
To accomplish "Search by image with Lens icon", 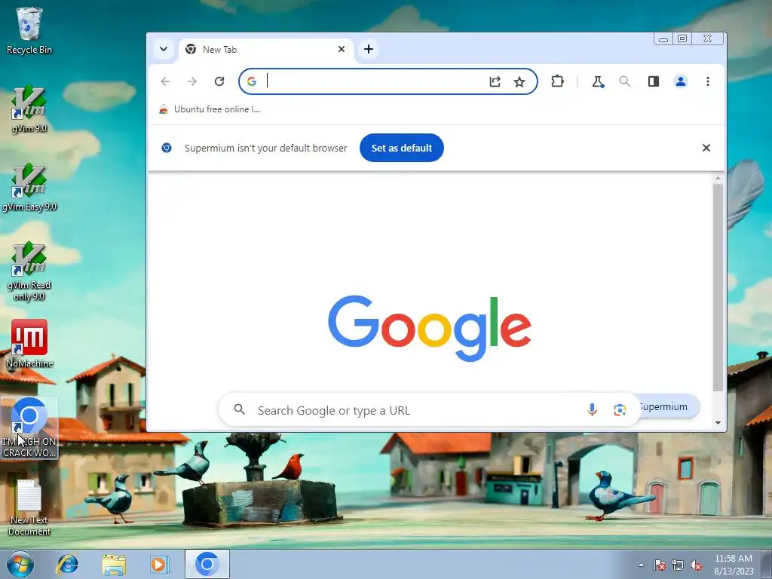I will (x=620, y=409).
